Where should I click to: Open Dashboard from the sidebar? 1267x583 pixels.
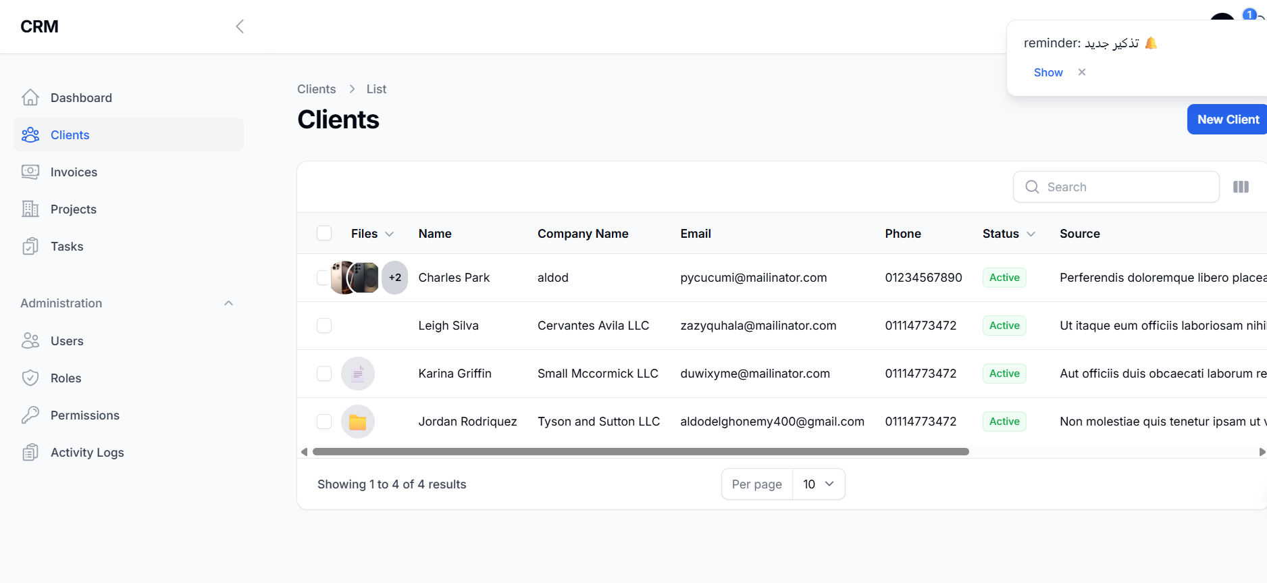coord(128,97)
